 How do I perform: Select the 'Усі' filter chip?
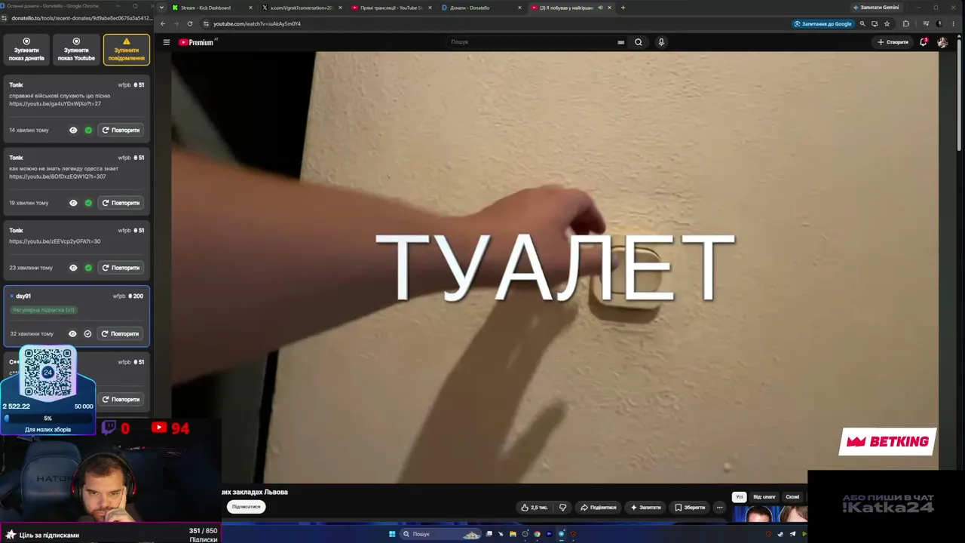739,497
